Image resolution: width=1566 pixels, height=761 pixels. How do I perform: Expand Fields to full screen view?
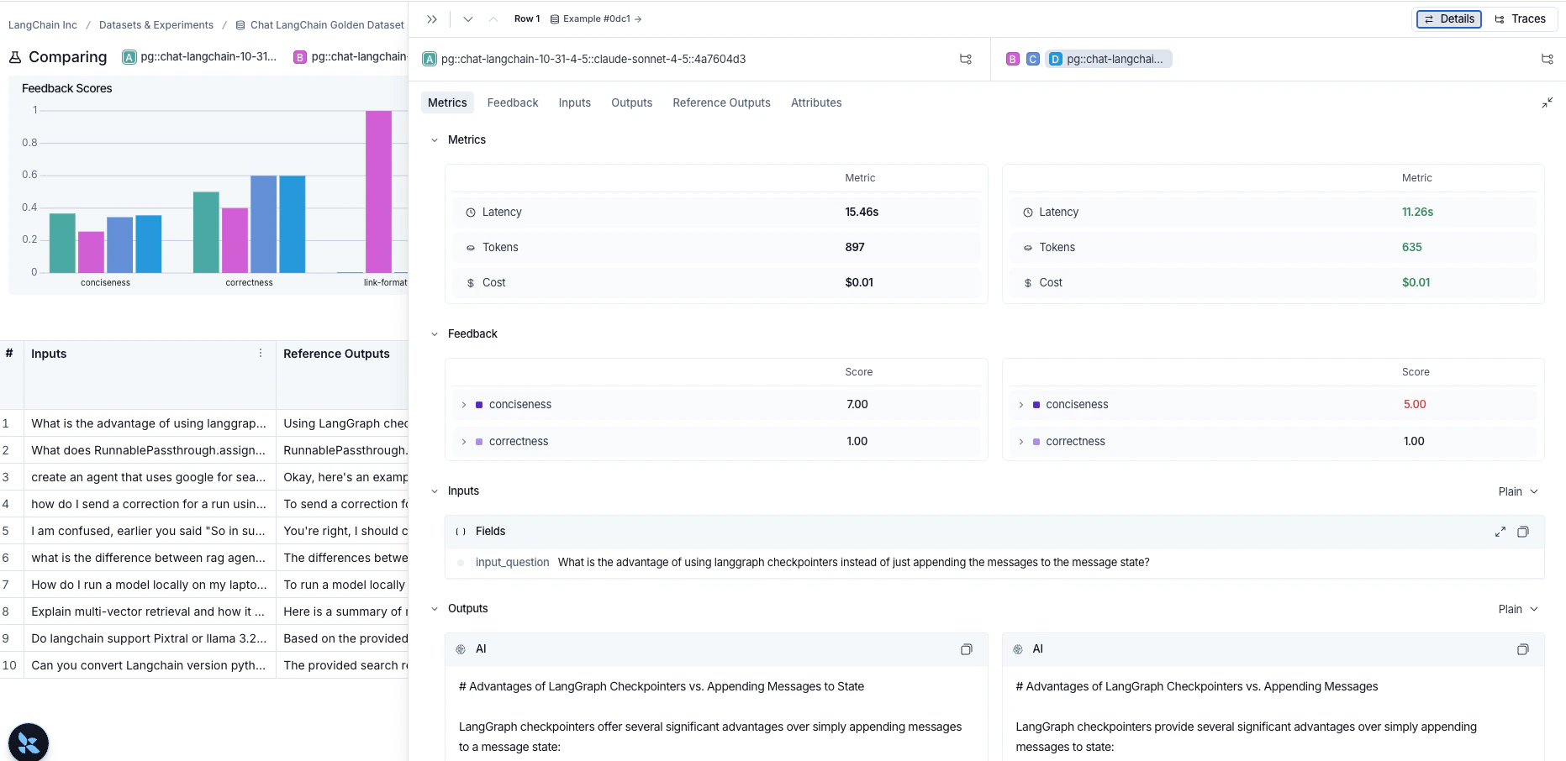pyautogui.click(x=1500, y=531)
